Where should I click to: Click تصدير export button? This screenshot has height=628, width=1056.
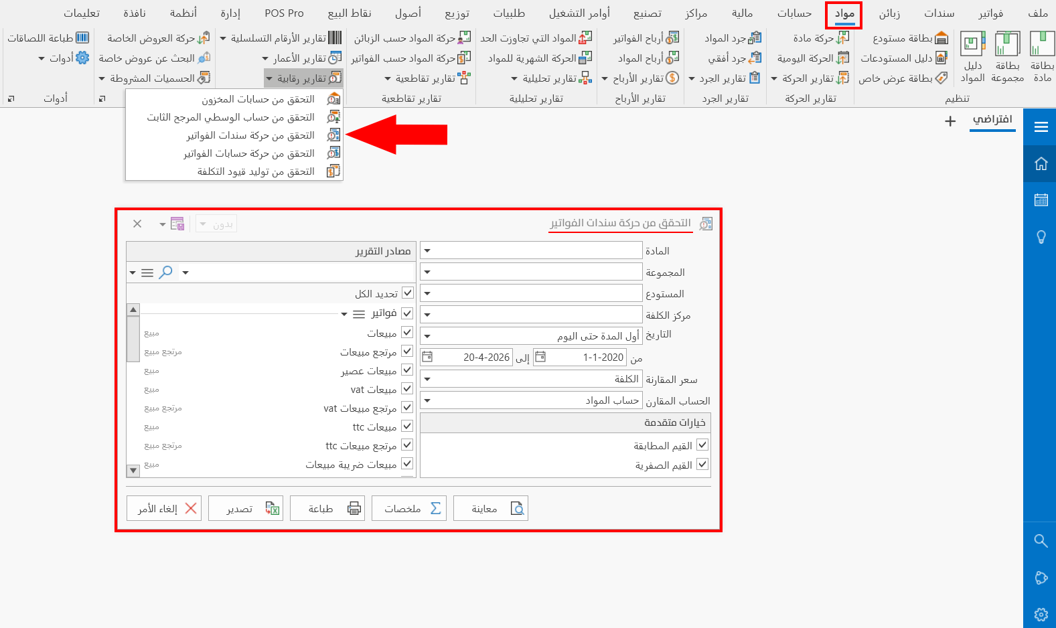[x=246, y=508]
